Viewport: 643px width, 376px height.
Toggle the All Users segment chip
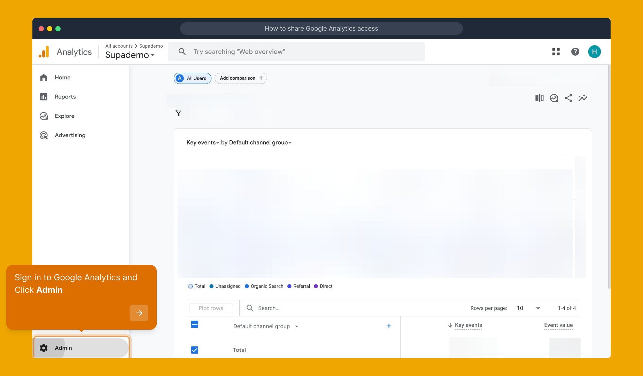click(x=192, y=78)
